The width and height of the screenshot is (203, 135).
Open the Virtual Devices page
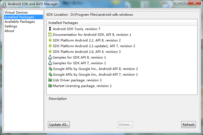pyautogui.click(x=23, y=12)
